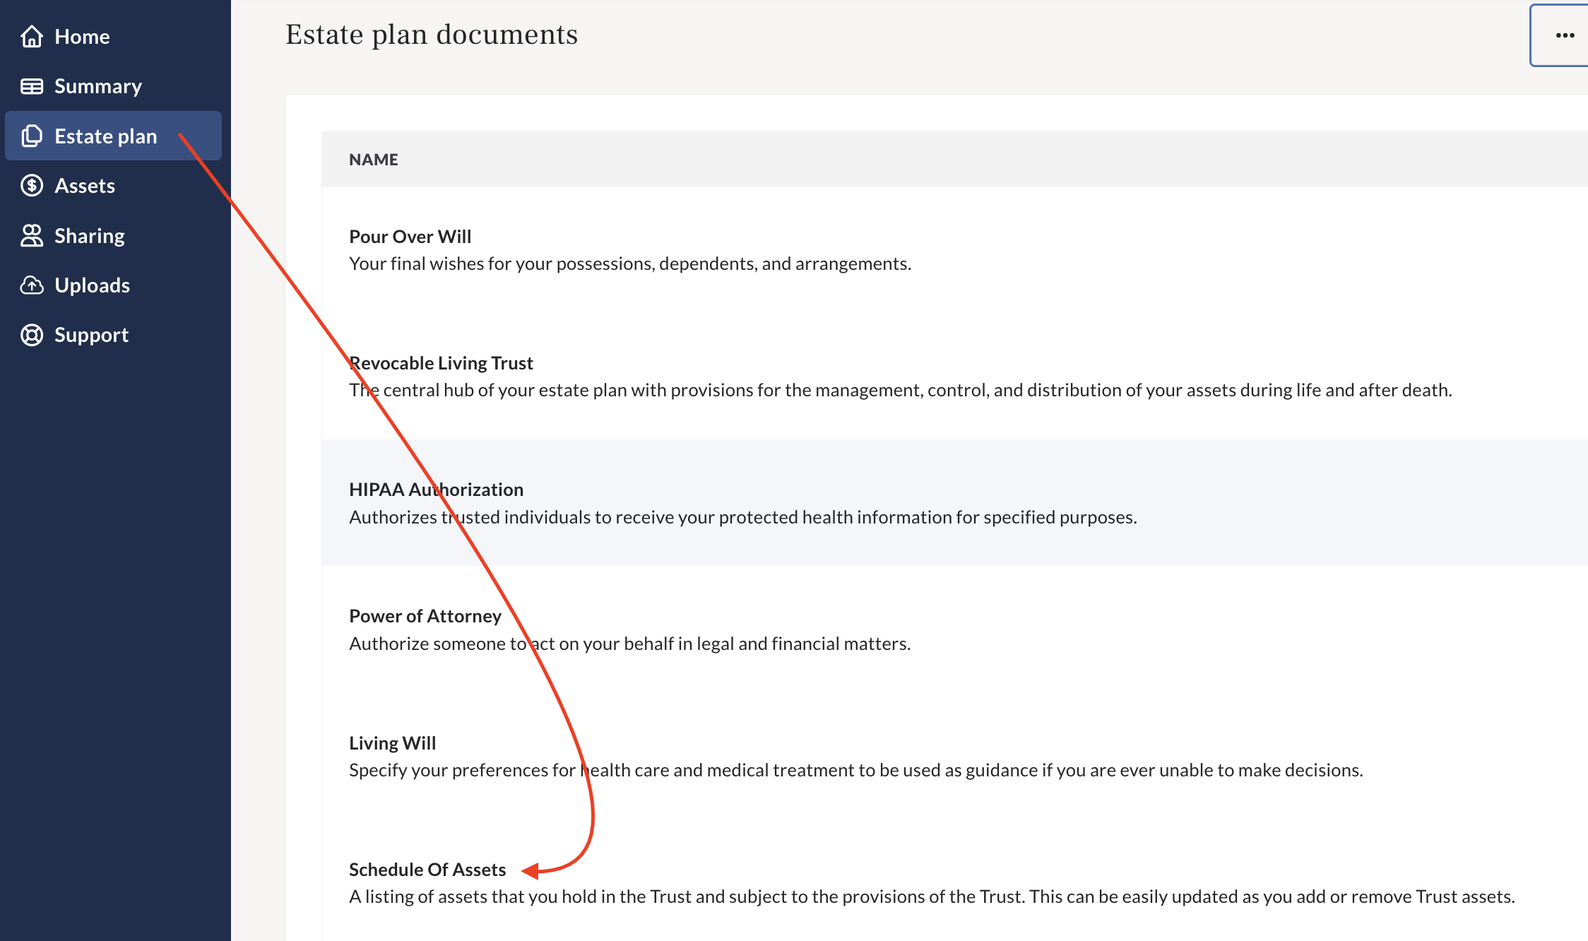Open the Pour Over Will document

pyautogui.click(x=410, y=236)
